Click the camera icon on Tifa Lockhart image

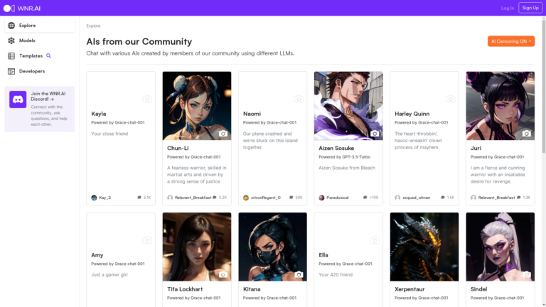click(223, 274)
